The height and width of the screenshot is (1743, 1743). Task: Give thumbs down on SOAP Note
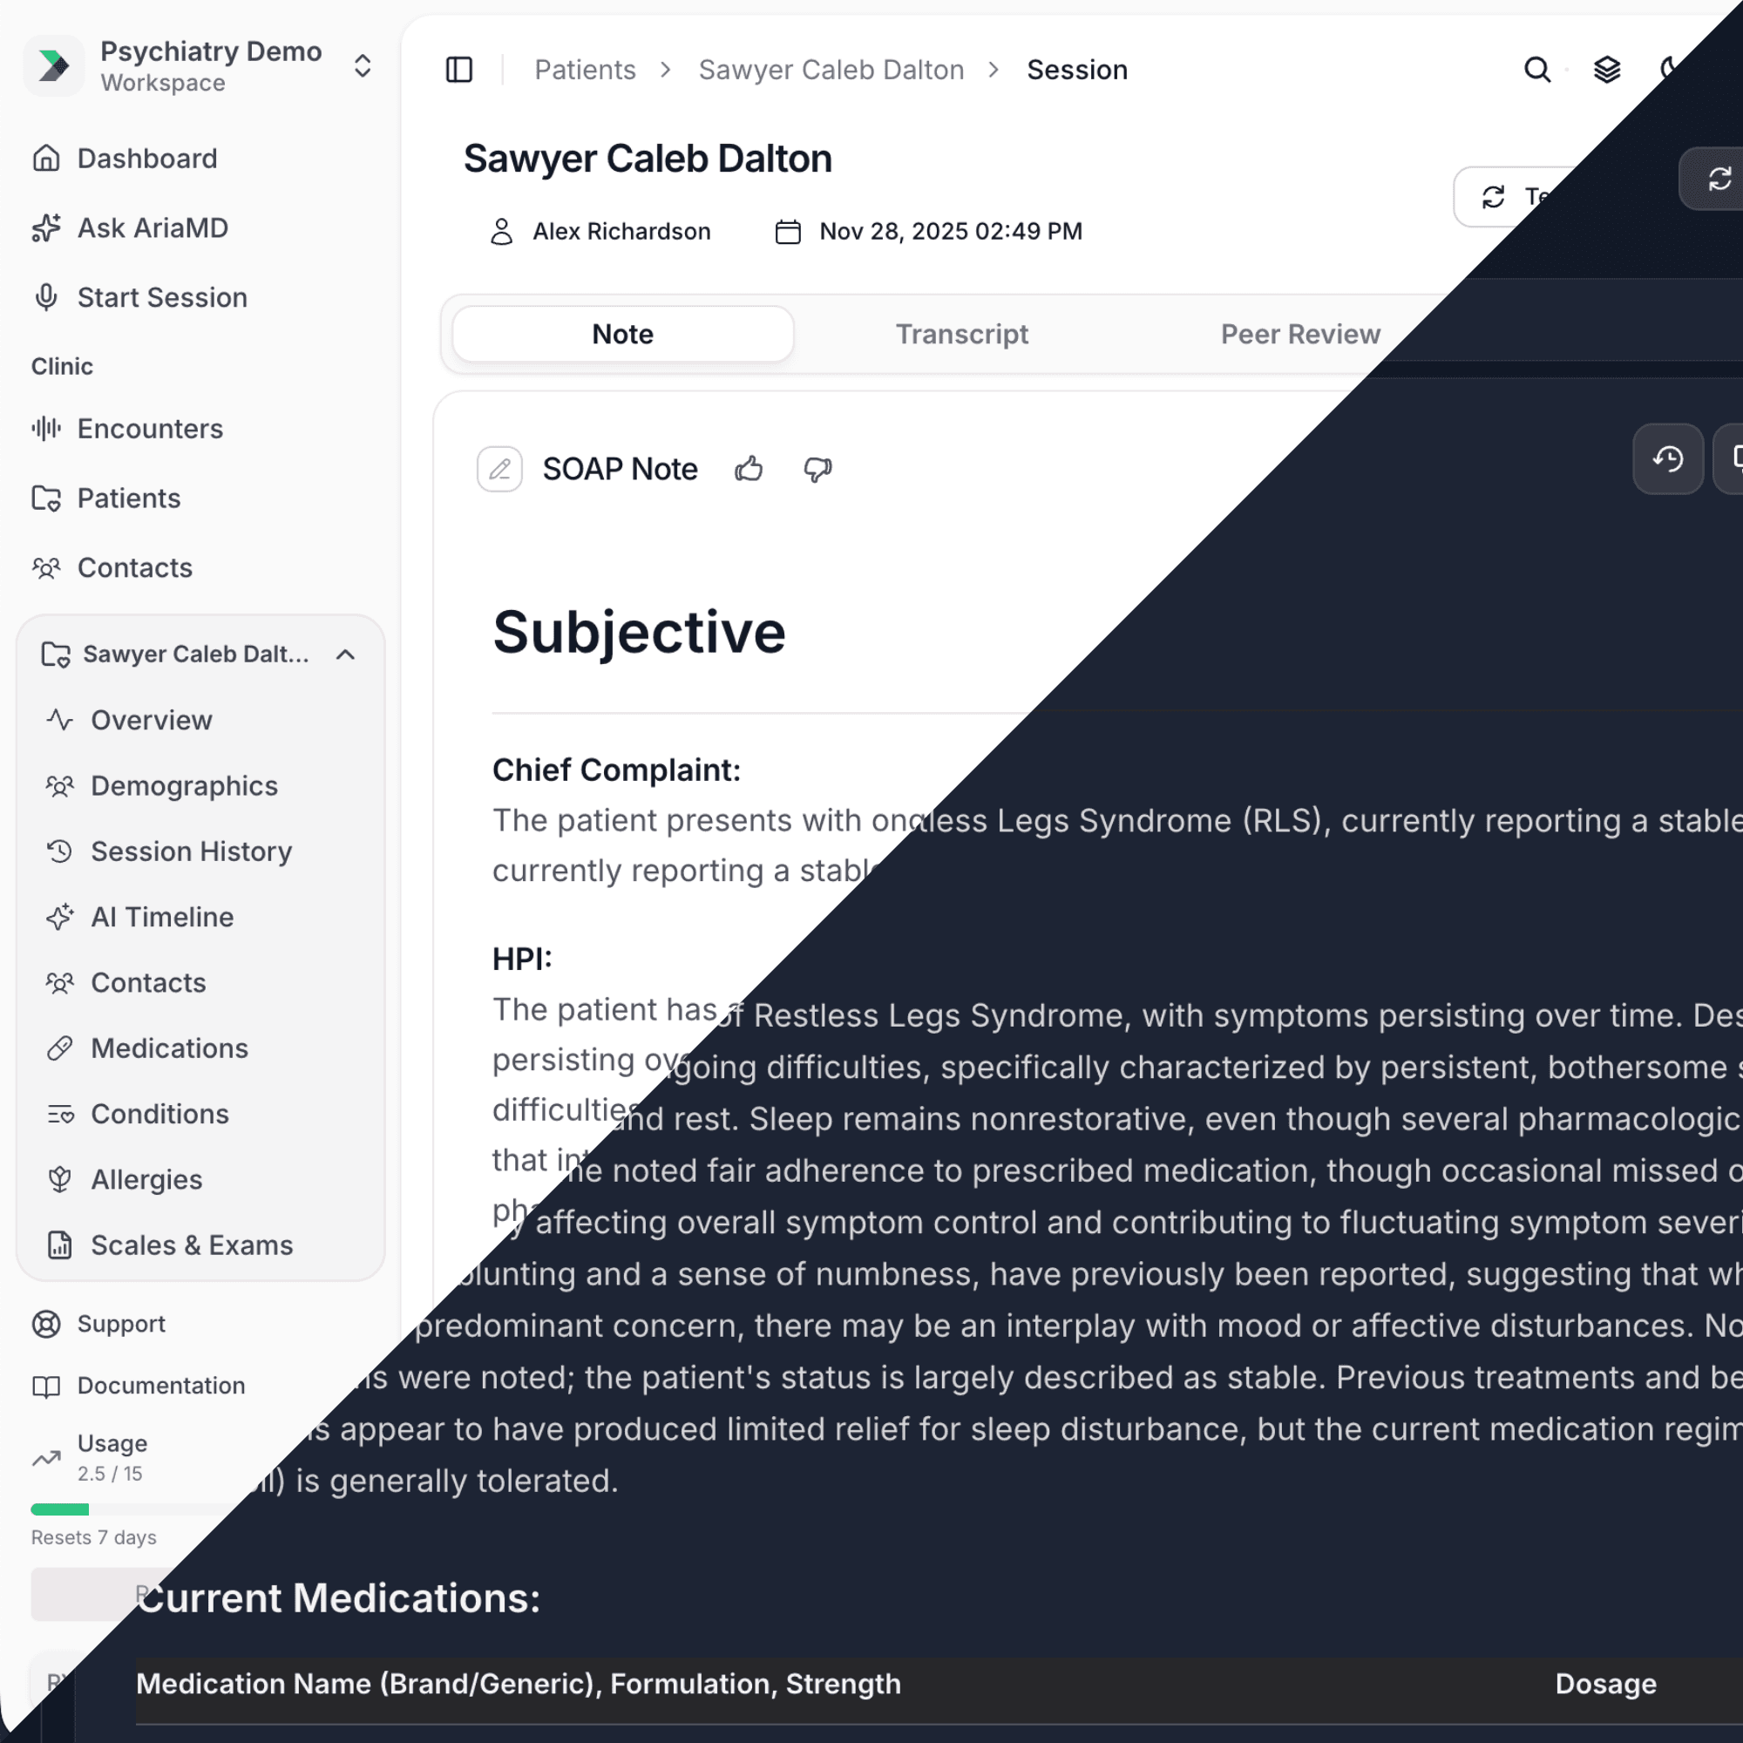(x=817, y=469)
